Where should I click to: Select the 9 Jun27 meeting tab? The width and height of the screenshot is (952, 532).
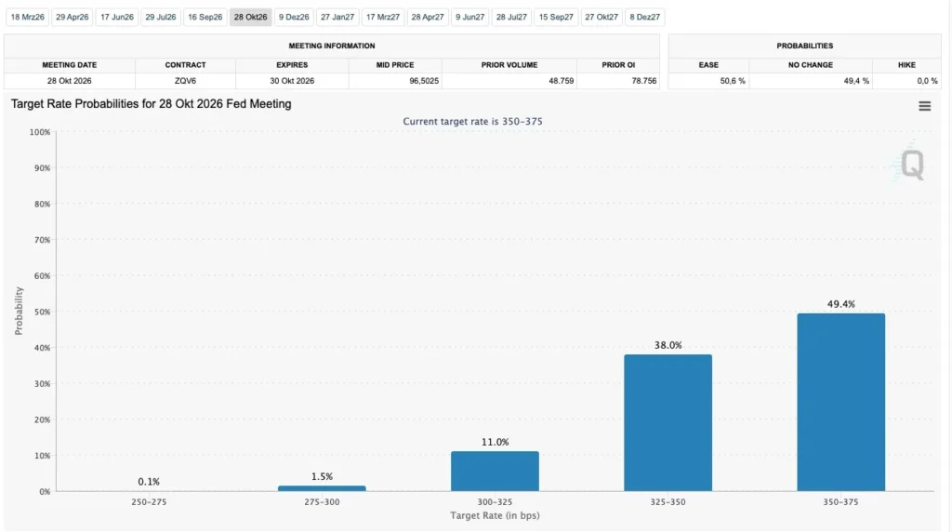coord(469,17)
